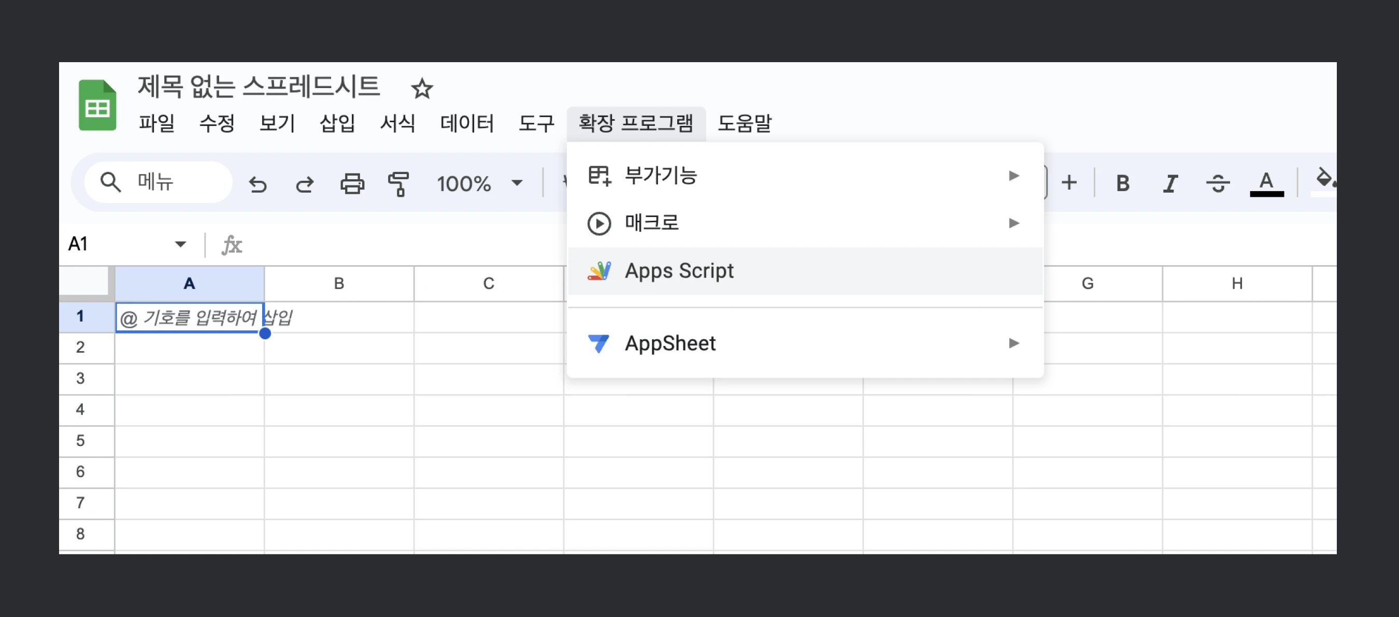Star the untitled spreadsheet
The height and width of the screenshot is (617, 1399).
click(x=421, y=89)
